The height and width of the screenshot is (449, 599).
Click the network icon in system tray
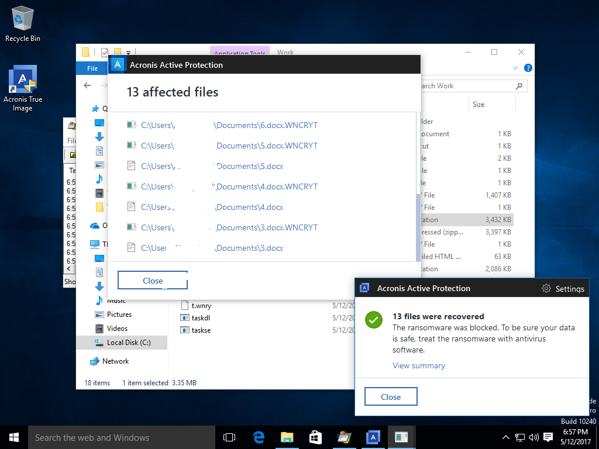[x=520, y=437]
